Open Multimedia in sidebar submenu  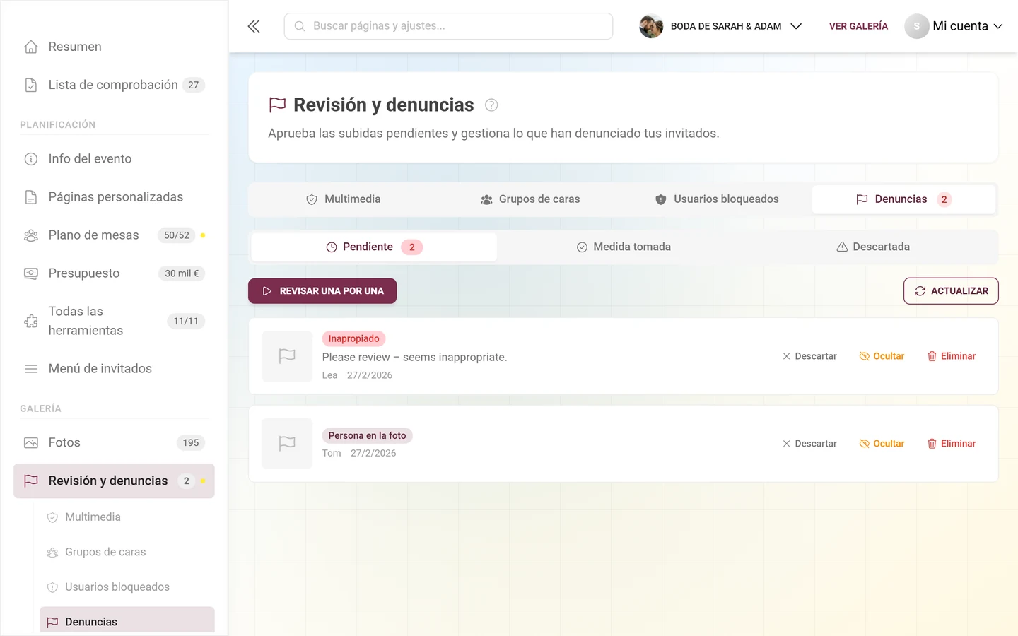coord(127,517)
